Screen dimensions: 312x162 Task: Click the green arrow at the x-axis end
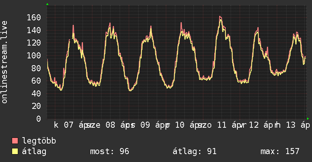pos(308,119)
